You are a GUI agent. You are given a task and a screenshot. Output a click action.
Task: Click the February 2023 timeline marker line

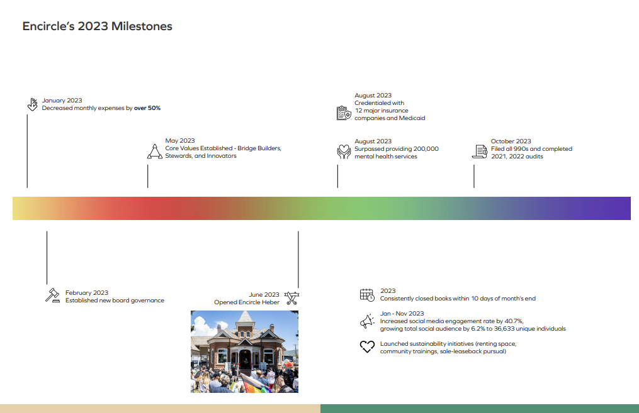47,258
